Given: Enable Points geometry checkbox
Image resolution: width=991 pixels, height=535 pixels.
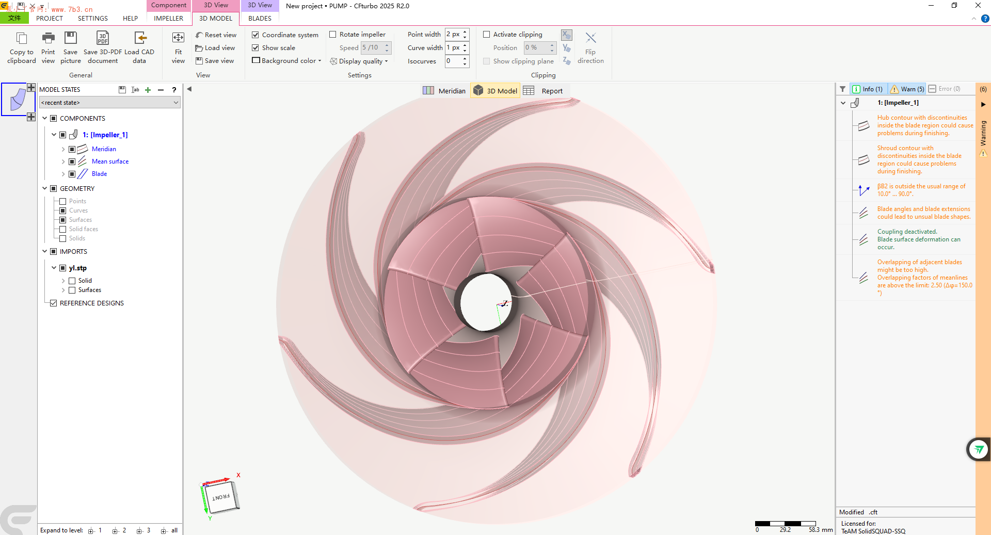Looking at the screenshot, I should point(63,201).
